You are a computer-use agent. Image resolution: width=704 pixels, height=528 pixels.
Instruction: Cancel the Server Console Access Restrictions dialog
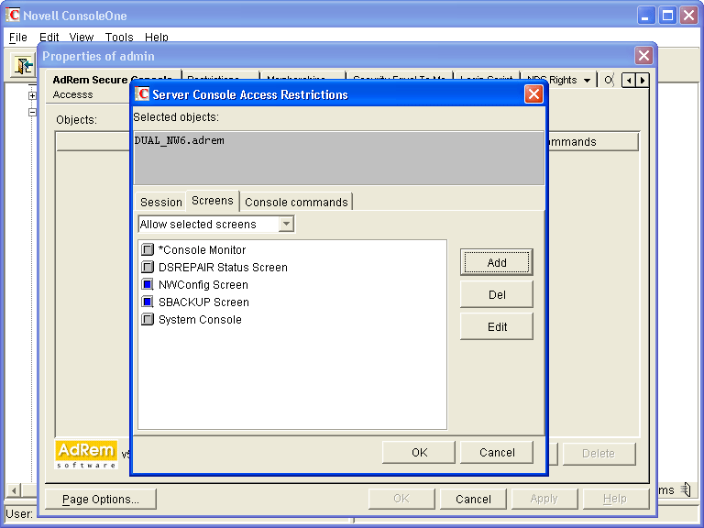click(497, 452)
